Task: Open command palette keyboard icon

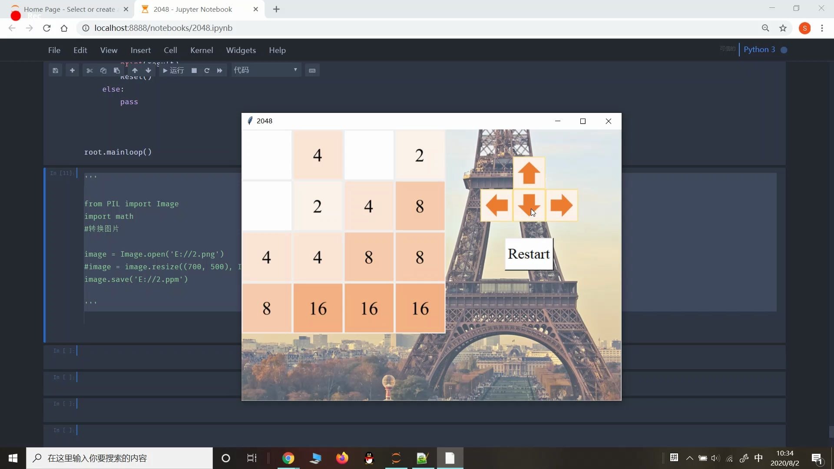Action: point(312,70)
